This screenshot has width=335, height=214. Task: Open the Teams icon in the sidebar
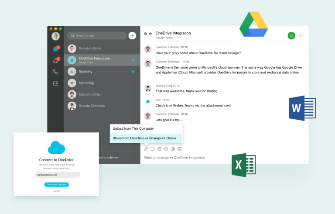55,60
